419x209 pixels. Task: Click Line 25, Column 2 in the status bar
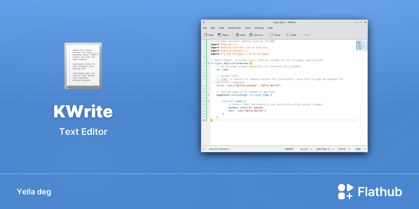click(219, 149)
